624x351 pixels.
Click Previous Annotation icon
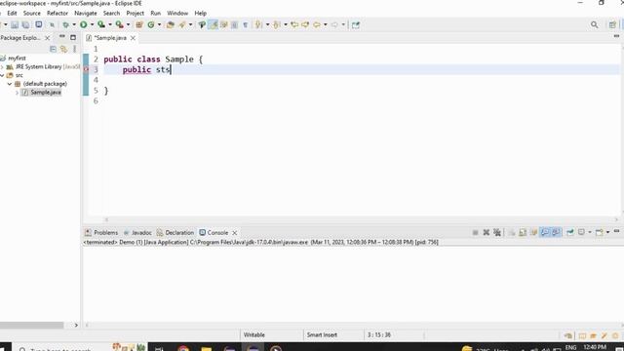[x=277, y=24]
